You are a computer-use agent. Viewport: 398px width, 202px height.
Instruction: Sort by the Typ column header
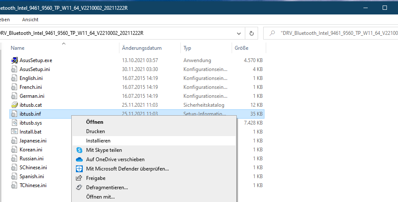tap(187, 48)
